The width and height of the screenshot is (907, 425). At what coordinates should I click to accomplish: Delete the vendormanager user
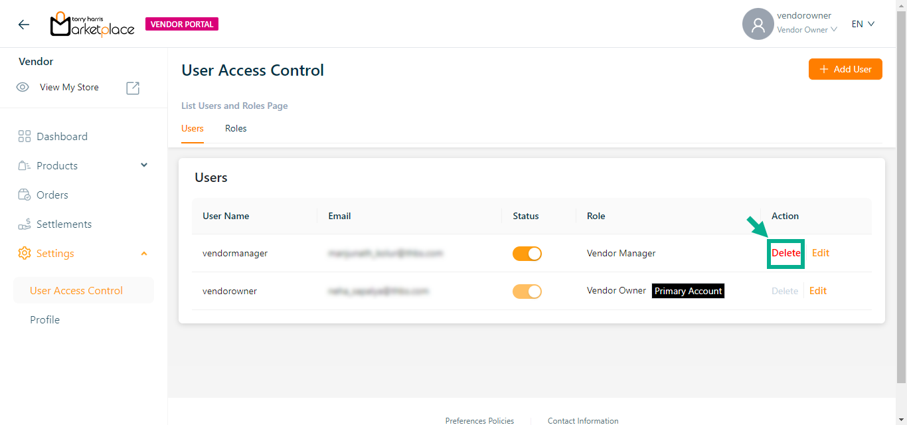tap(785, 253)
